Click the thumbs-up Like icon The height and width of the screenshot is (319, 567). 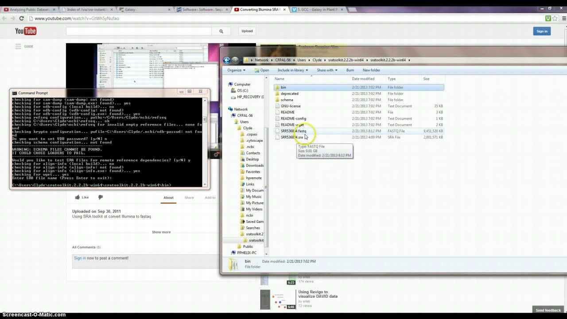point(78,197)
